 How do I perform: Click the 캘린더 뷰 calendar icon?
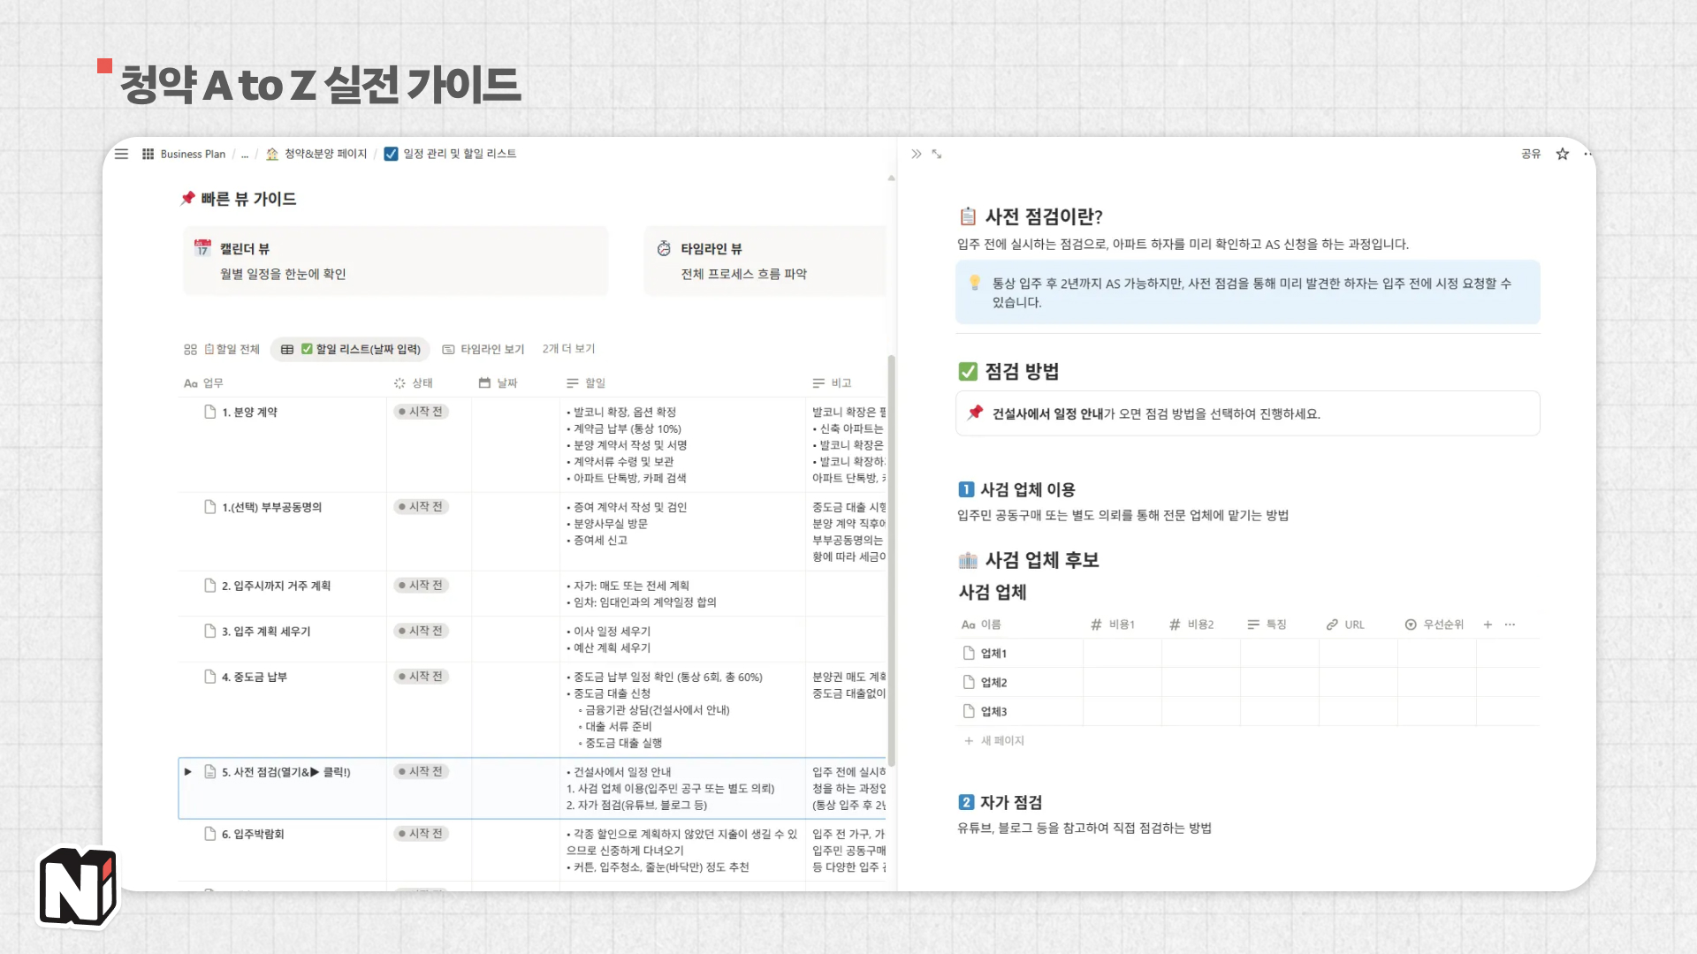(202, 248)
